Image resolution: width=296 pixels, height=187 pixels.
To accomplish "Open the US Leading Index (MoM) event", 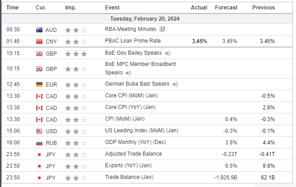I will click(141, 130).
